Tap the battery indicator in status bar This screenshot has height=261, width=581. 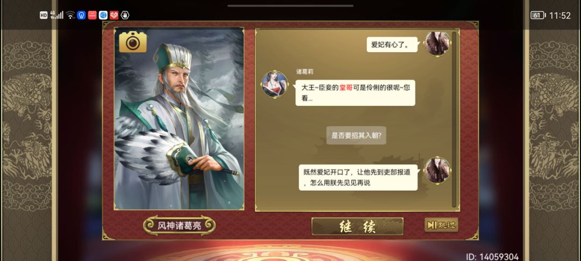tap(537, 15)
